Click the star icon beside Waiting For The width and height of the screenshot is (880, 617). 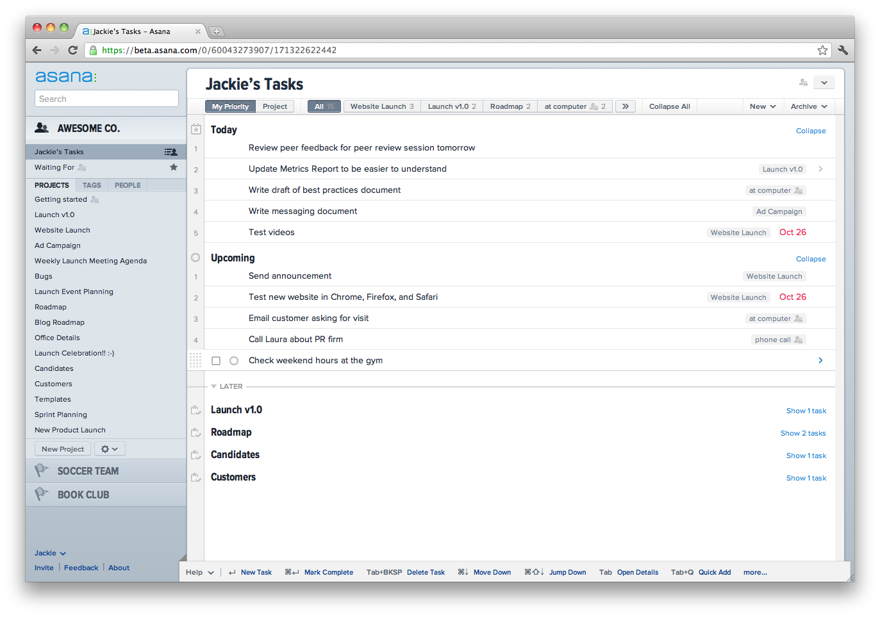pyautogui.click(x=173, y=167)
